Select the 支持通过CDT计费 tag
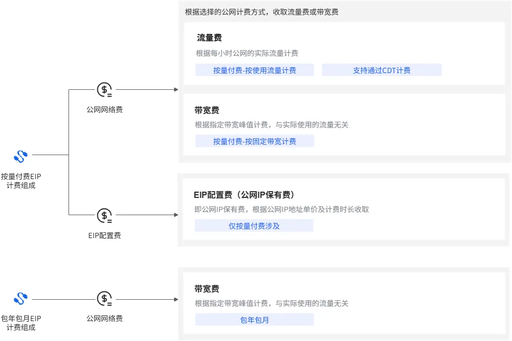The height and width of the screenshot is (341, 512). coord(381,70)
